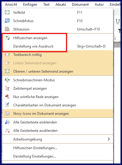The width and height of the screenshot is (122, 165).
Task: Enable Charakterkarten im Dokument anzeigen
Action: tap(58, 105)
